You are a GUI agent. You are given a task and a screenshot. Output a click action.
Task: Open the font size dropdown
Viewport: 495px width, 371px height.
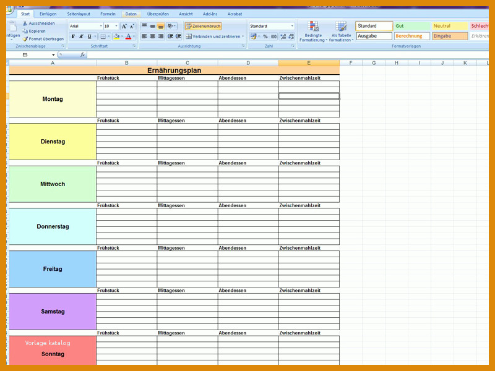pos(116,26)
